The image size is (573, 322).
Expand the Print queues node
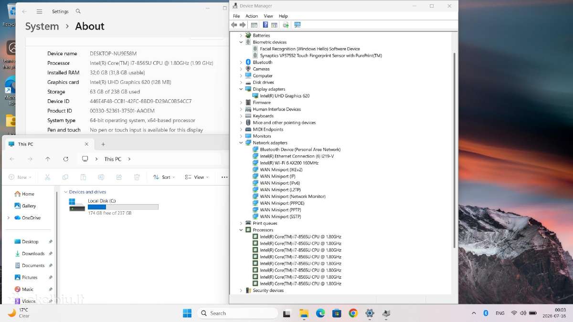(x=241, y=223)
